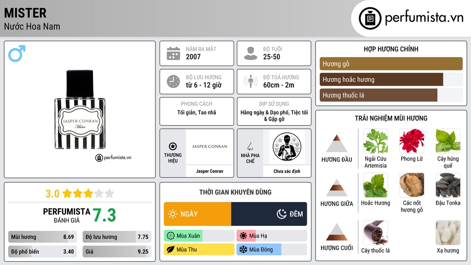Image resolution: width=471 pixels, height=265 pixels.
Task: Click the 'Tối giản, Tao nhã' style text
Action: pyautogui.click(x=197, y=113)
